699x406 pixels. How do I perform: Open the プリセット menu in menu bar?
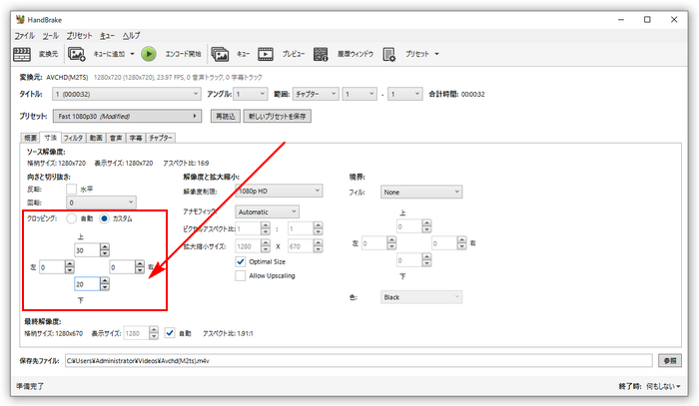[79, 36]
